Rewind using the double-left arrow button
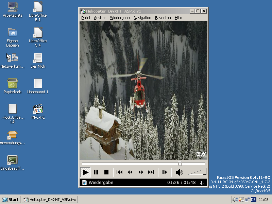Image resolution: width=272 pixels, height=204 pixels. 130,172
